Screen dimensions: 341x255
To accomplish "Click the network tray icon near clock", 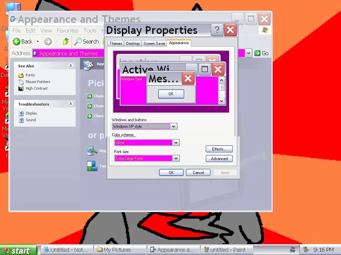I will [x=306, y=250].
